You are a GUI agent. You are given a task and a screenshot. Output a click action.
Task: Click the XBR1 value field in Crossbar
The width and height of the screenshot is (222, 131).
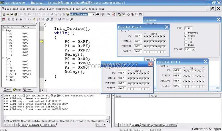pyautogui.click(x=188, y=28)
